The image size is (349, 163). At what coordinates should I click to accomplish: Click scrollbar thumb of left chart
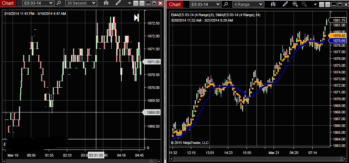151,161
